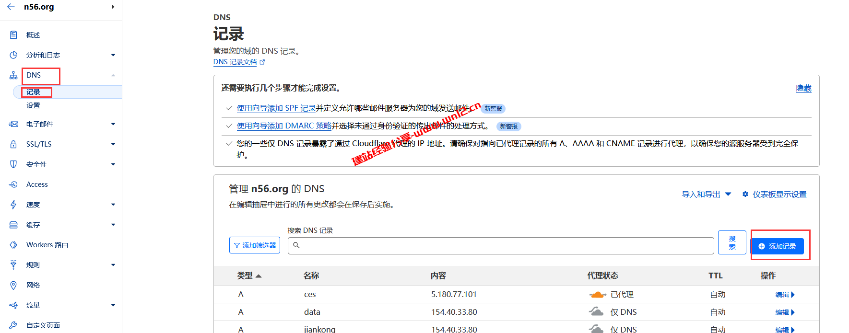Toggle the orange 已代理 cloud for ces
Image resolution: width=849 pixels, height=333 pixels.
pos(598,295)
